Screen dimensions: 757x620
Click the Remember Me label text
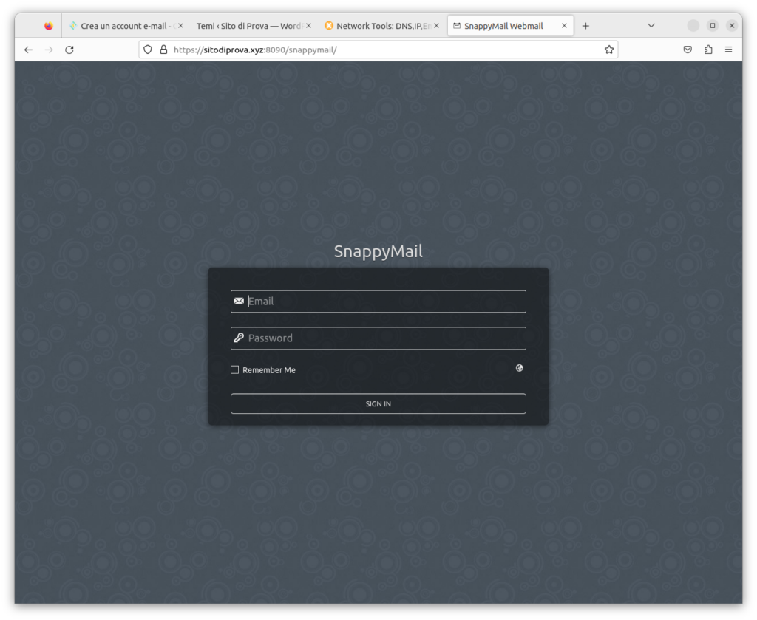point(269,370)
